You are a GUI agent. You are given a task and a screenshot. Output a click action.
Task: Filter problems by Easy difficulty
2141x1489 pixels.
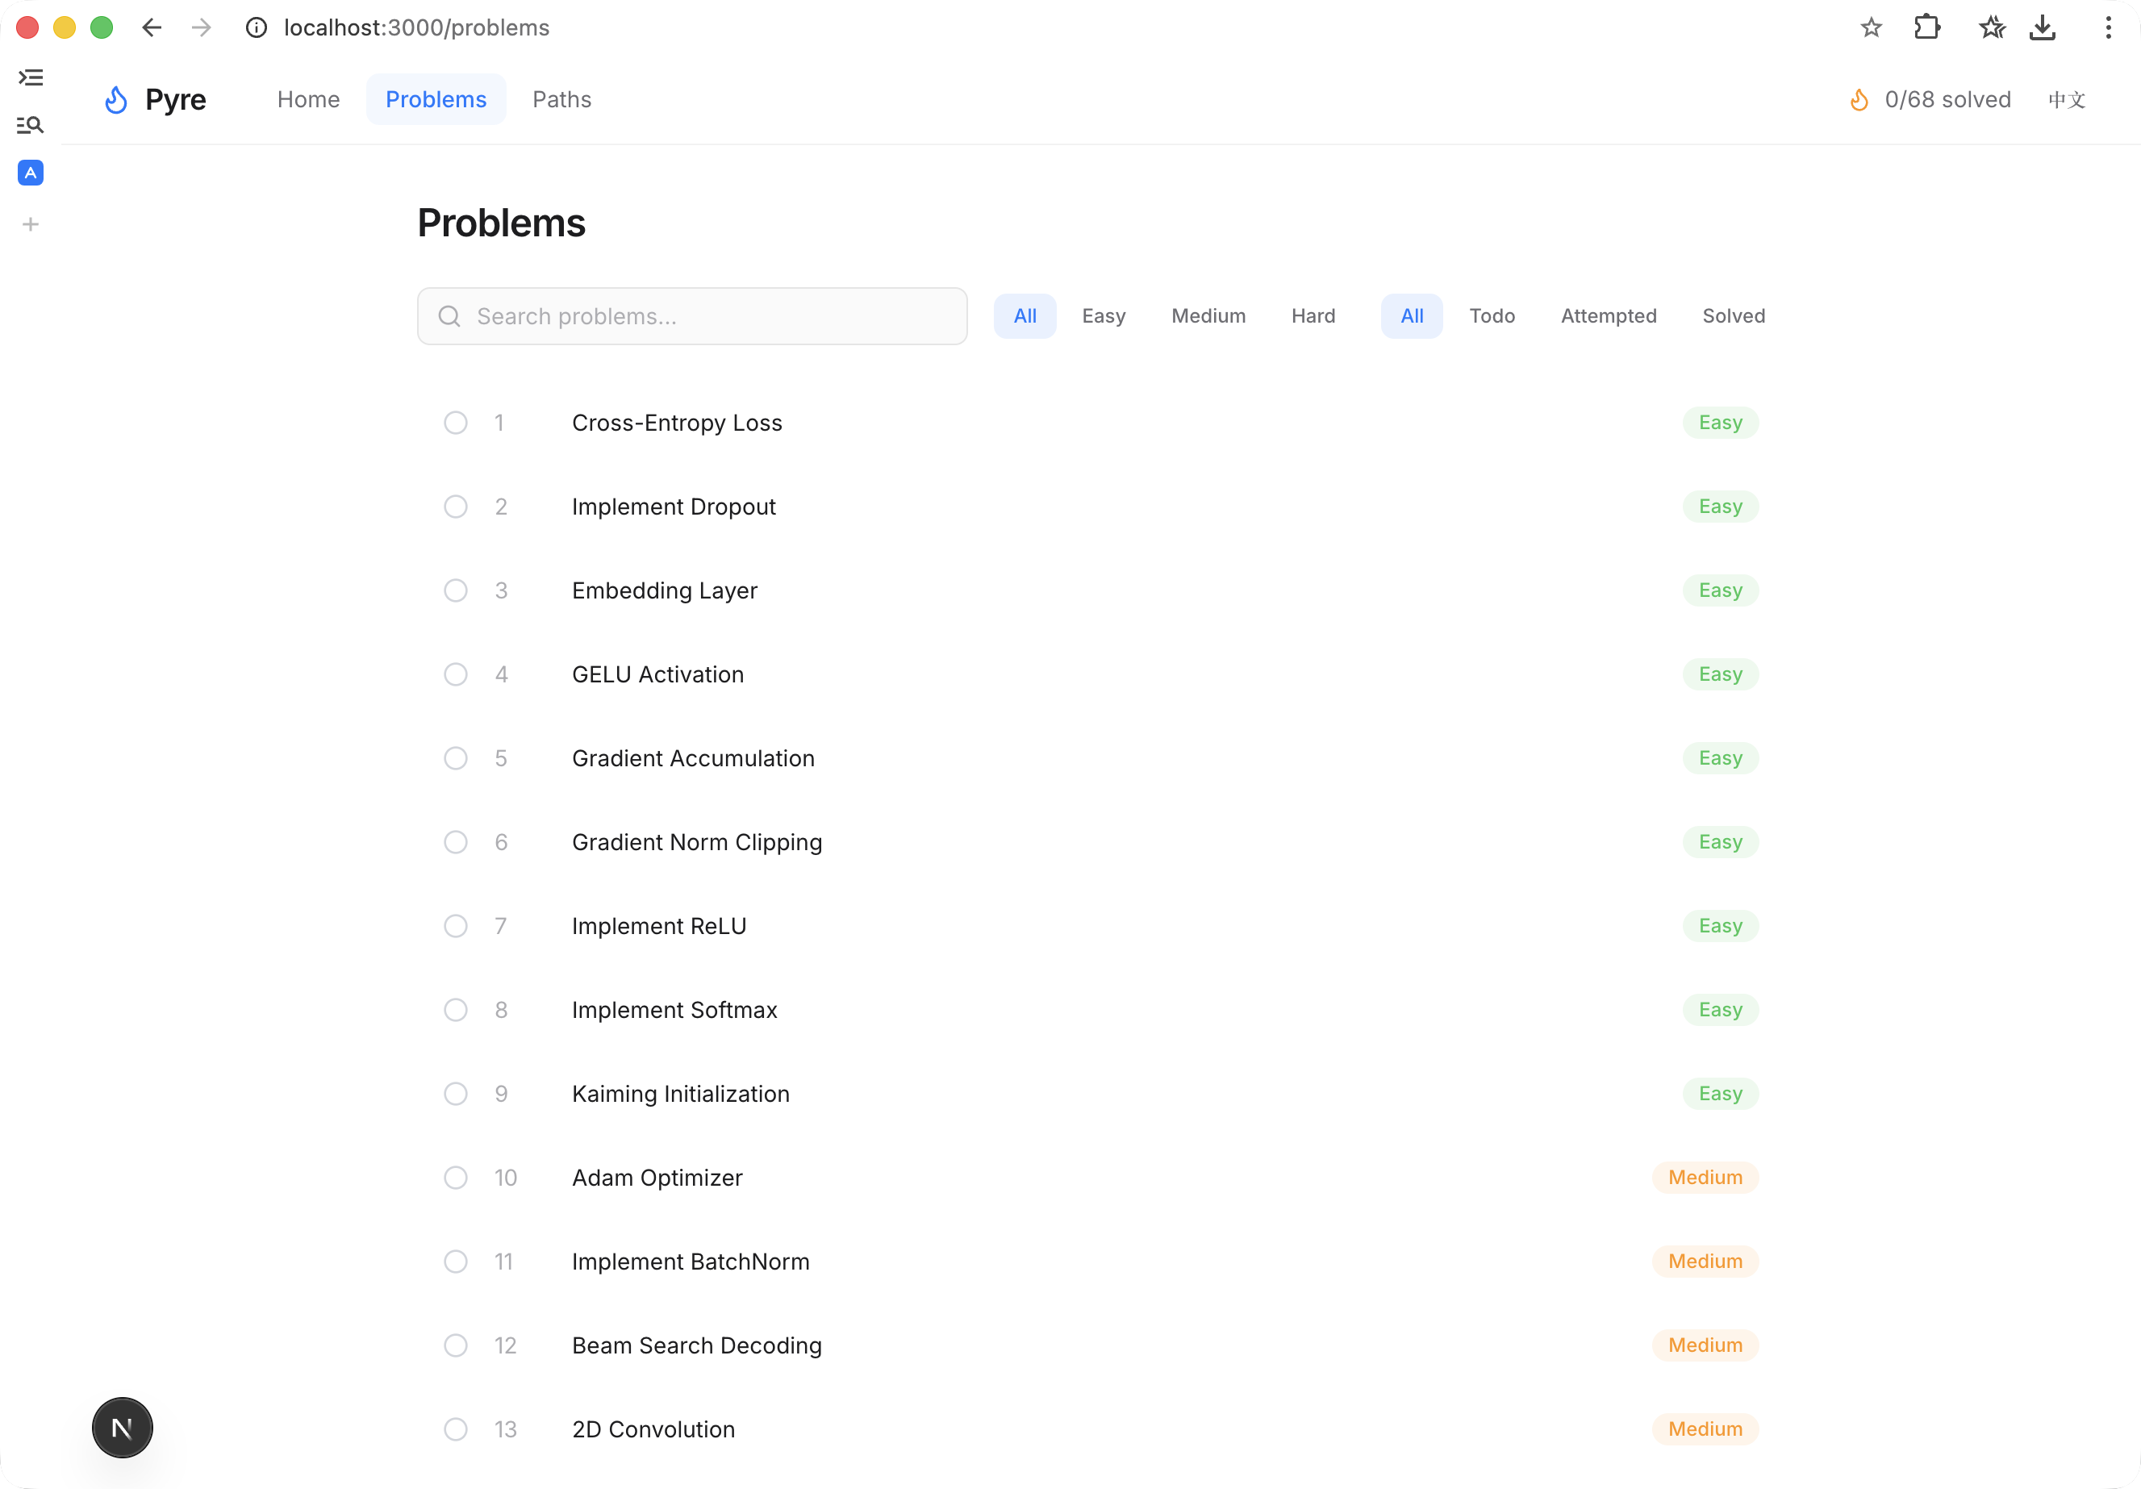1103,316
